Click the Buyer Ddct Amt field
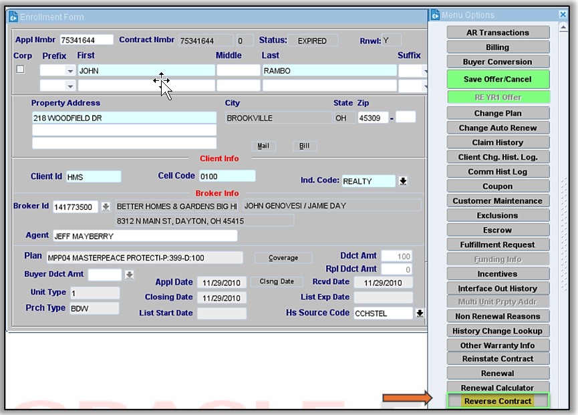Image resolution: width=578 pixels, height=415 pixels. [x=105, y=275]
